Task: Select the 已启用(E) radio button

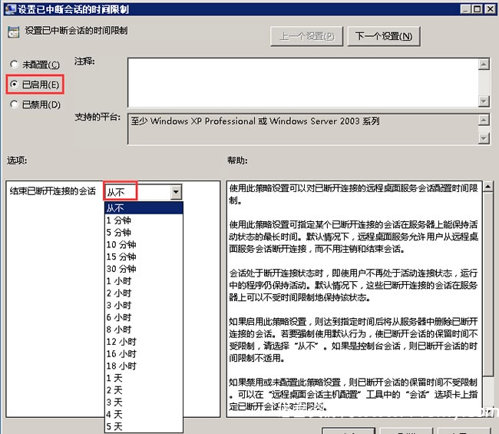Action: [35, 84]
